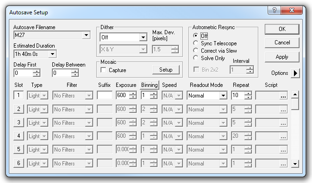Click Delay Between value field

tap(62, 73)
